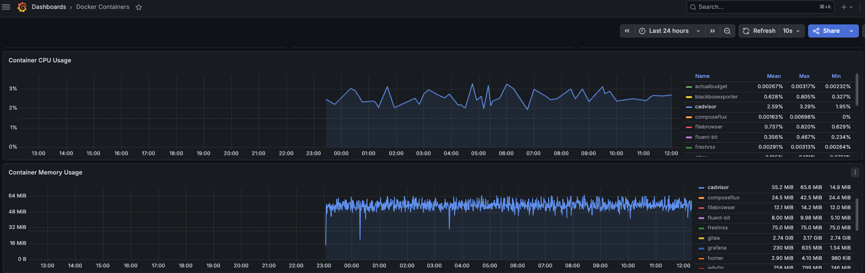Click grafana color swatch in Memory legend
The width and height of the screenshot is (865, 273).
point(701,248)
